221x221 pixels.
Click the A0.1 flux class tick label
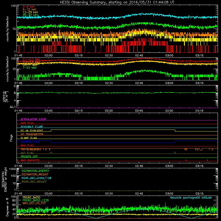click(13, 107)
